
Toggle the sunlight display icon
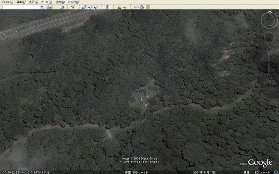(x=119, y=7)
